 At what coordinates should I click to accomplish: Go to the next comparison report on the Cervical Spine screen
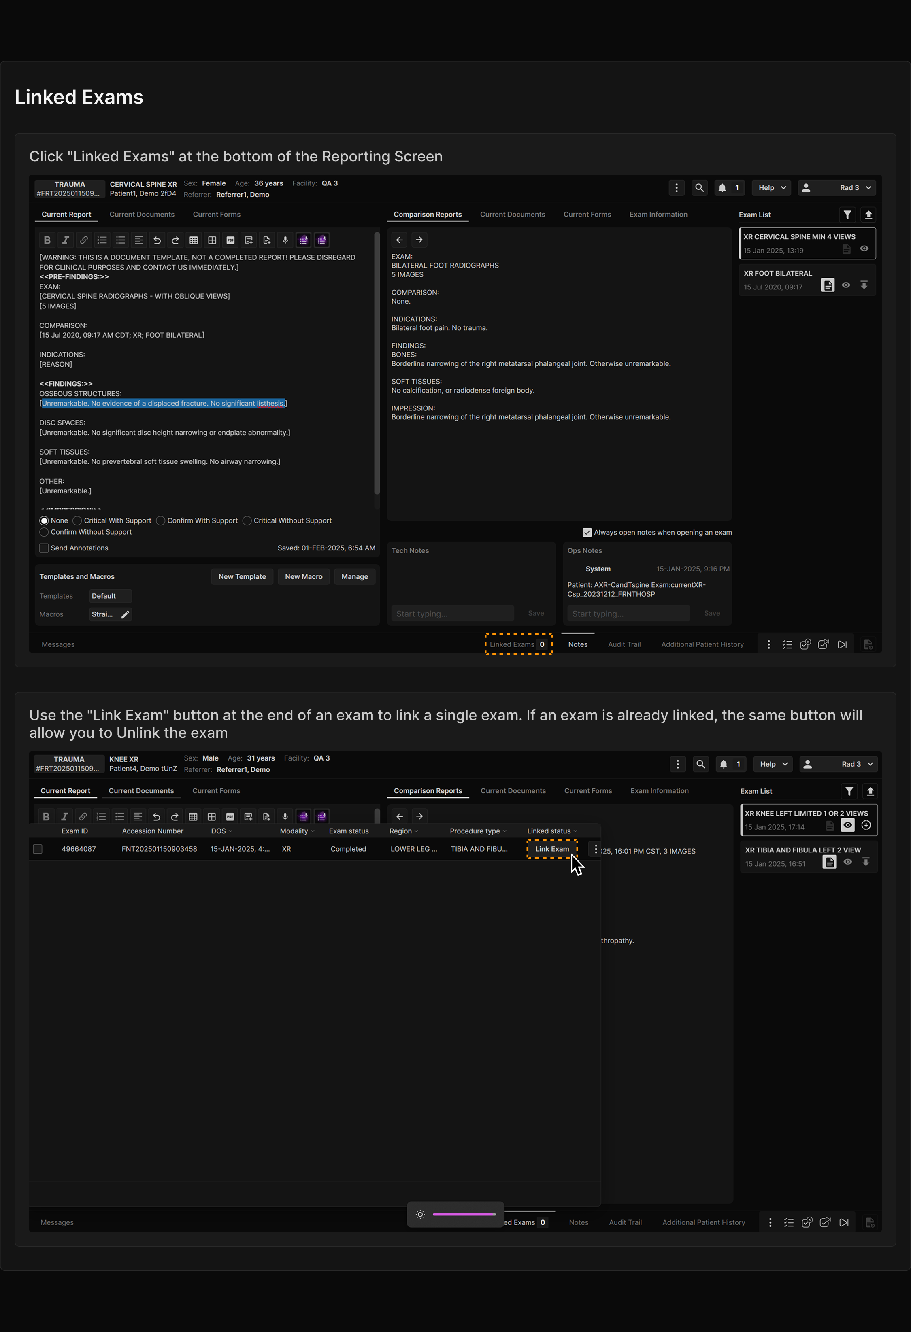[x=419, y=240]
